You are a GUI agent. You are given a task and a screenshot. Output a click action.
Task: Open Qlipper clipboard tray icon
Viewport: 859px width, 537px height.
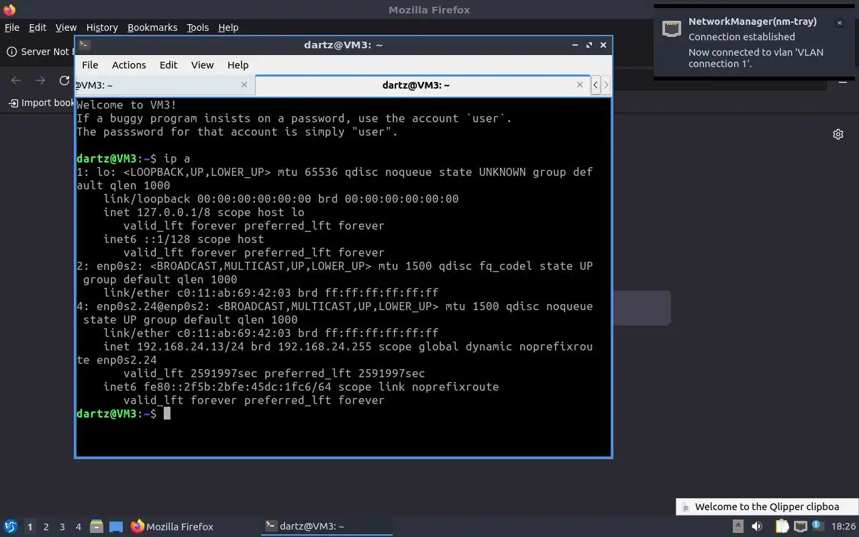(x=782, y=526)
